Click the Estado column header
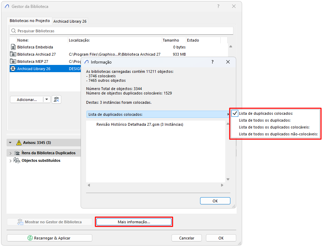322x247 pixels. [x=203, y=40]
